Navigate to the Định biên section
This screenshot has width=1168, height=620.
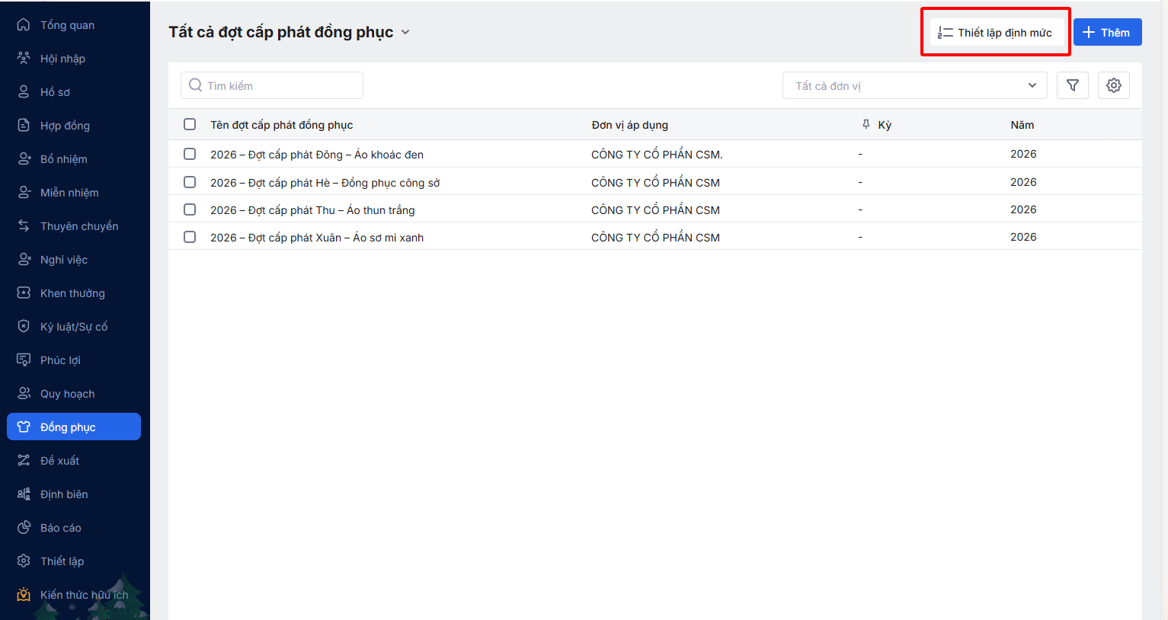tap(64, 494)
